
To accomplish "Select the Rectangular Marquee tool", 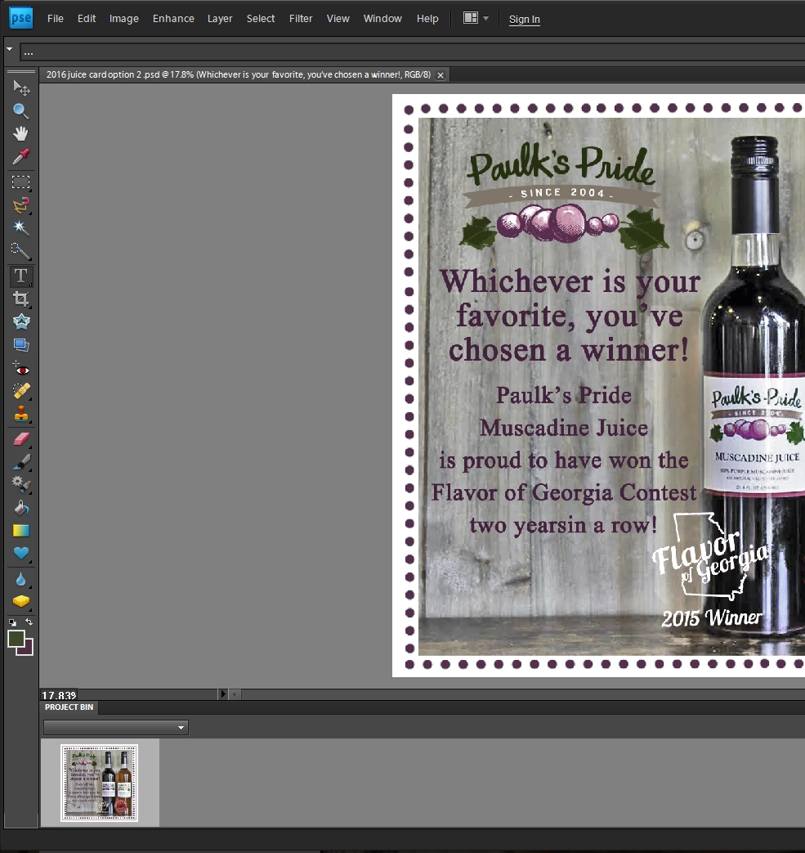I will point(20,182).
